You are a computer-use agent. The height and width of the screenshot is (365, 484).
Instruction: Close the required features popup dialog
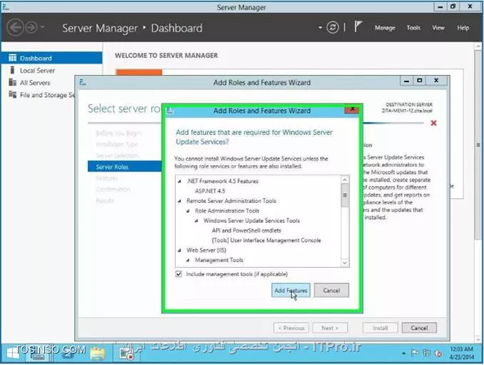(x=352, y=109)
